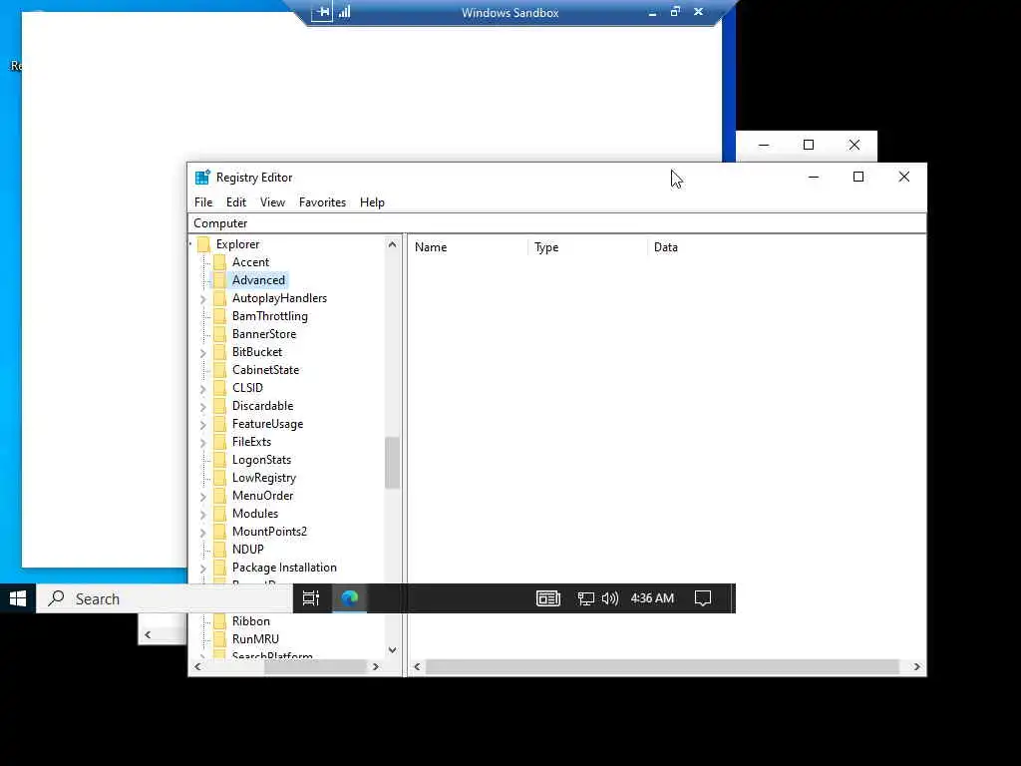Click the Computer address bar field
Image resolution: width=1021 pixels, height=766 pixels.
pos(556,223)
